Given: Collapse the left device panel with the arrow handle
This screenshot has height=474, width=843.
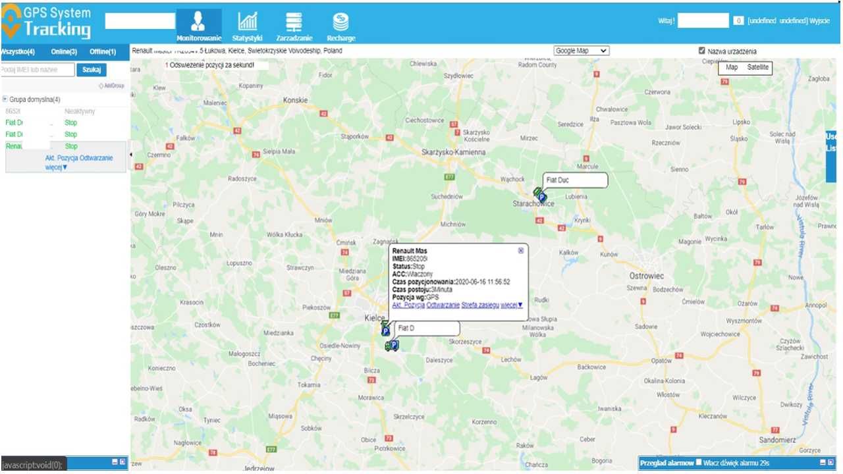Looking at the screenshot, I should click(130, 155).
